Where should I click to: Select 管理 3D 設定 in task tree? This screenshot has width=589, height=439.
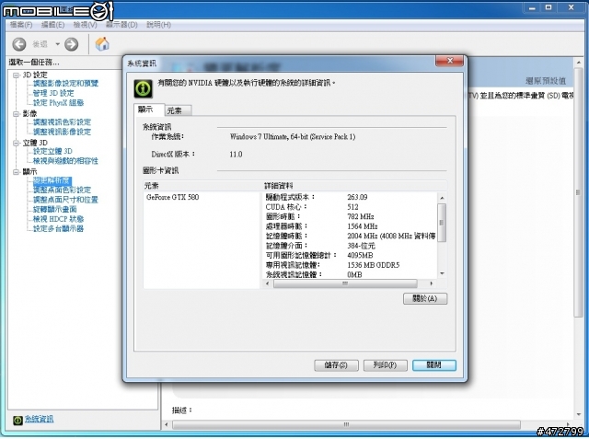(53, 93)
